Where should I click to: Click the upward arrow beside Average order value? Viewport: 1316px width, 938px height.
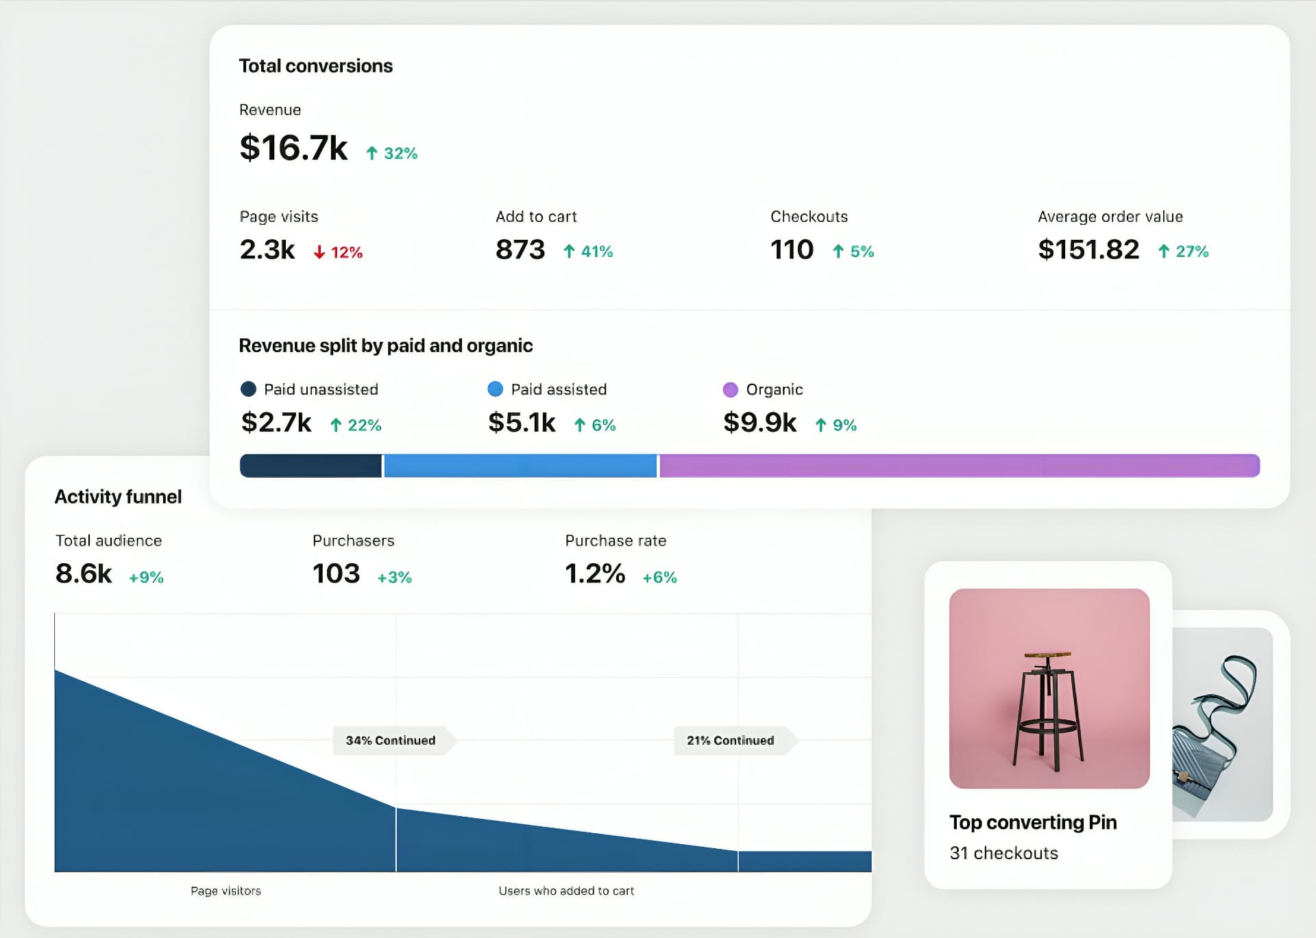(x=1165, y=251)
